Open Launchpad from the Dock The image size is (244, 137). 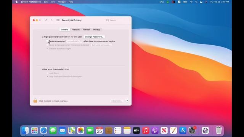click(34, 130)
